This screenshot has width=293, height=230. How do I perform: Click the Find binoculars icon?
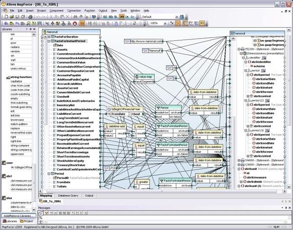[x=75, y=17]
